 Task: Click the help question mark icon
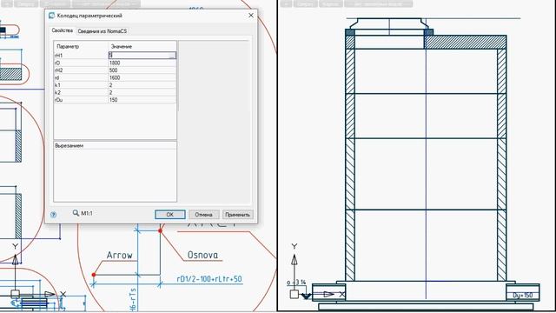pyautogui.click(x=54, y=215)
